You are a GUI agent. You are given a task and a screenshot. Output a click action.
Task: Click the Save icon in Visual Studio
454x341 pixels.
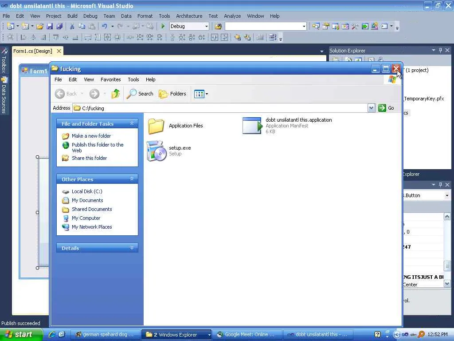tap(50, 26)
